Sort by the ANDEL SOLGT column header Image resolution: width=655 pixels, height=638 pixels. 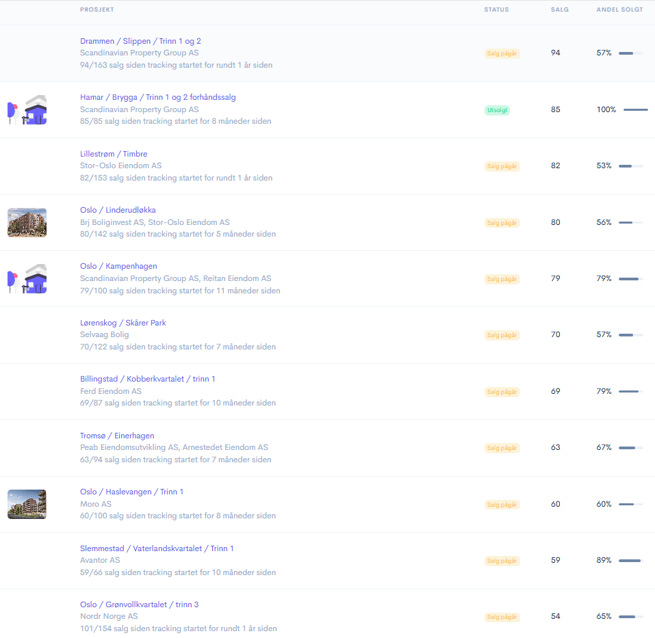(619, 10)
